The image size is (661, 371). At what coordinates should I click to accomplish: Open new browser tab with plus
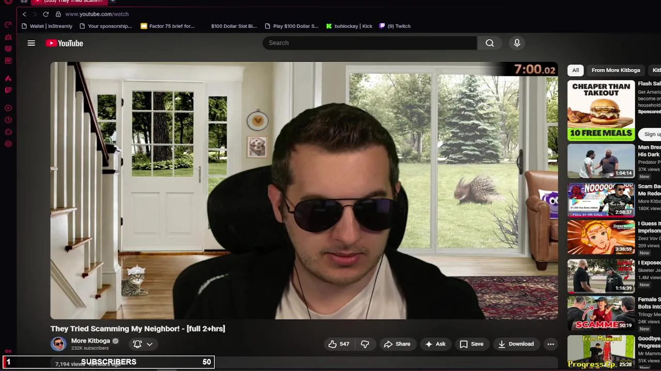click(112, 2)
